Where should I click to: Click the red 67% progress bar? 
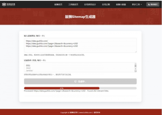pos(62,88)
